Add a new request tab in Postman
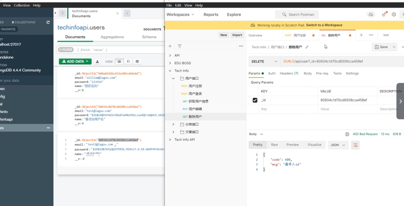The width and height of the screenshot is (404, 206). click(361, 35)
